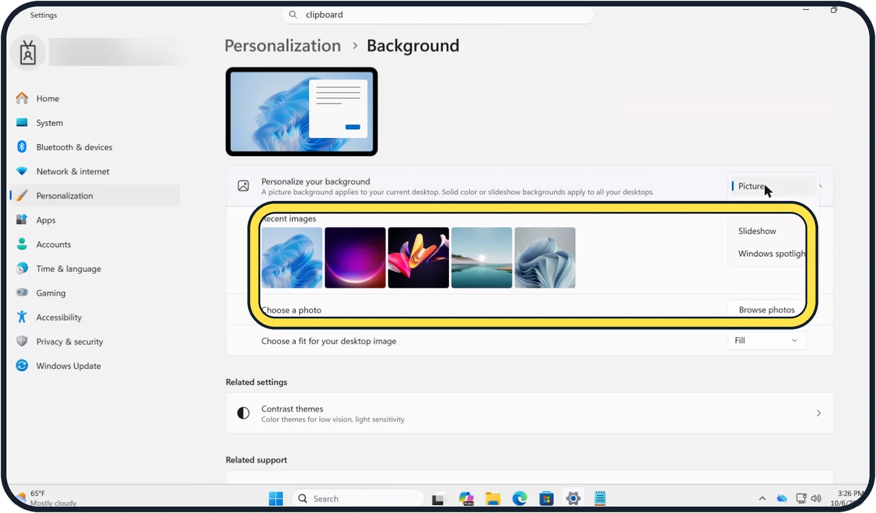
Task: Click the OneDrive cloud tray icon
Action: pos(781,498)
